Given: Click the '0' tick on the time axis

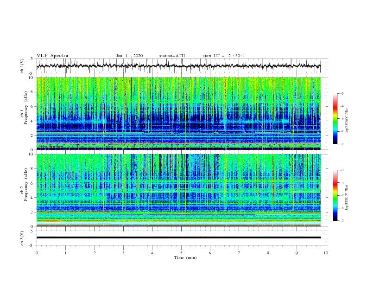Looking at the screenshot, I should [x=37, y=253].
